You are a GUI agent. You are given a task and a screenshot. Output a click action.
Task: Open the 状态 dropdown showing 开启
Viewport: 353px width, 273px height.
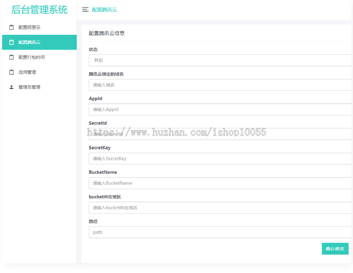pos(220,60)
